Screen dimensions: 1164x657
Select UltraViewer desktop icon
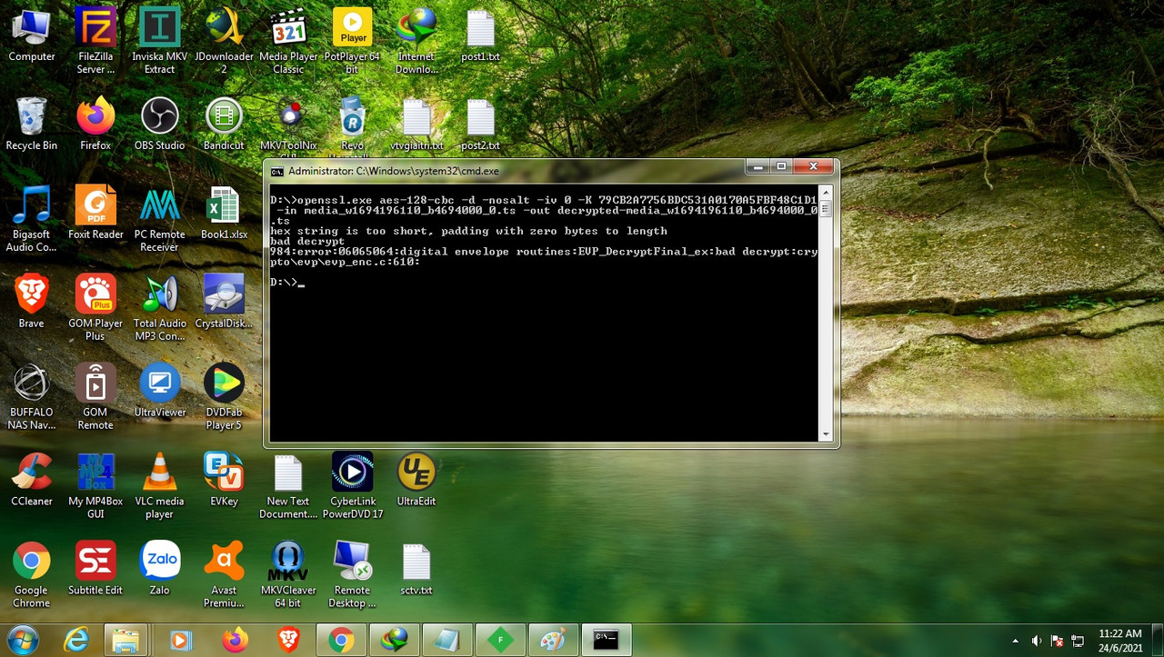click(159, 390)
